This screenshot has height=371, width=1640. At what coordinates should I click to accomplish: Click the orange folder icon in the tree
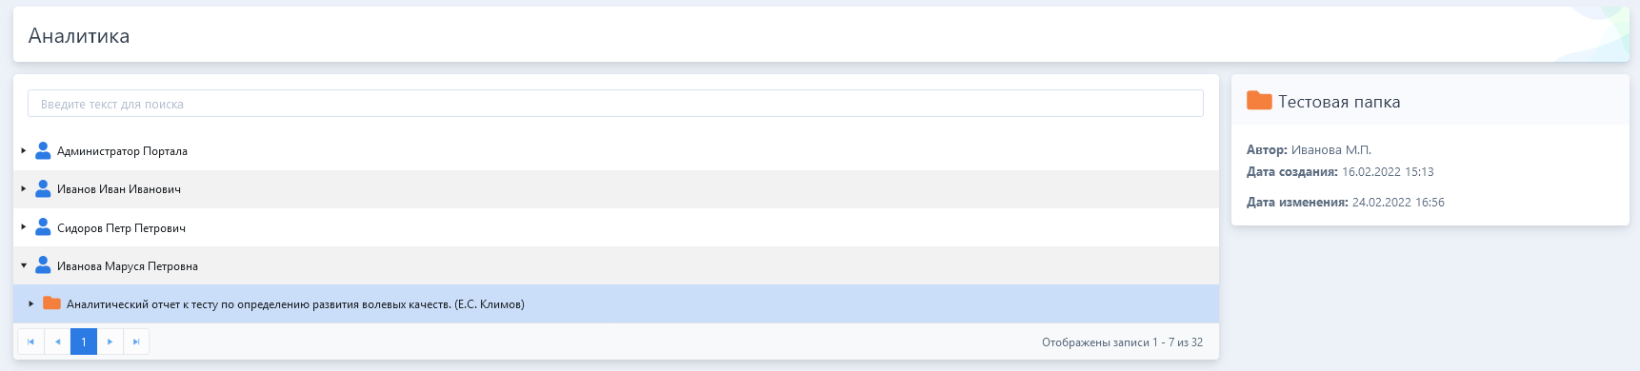(x=52, y=303)
